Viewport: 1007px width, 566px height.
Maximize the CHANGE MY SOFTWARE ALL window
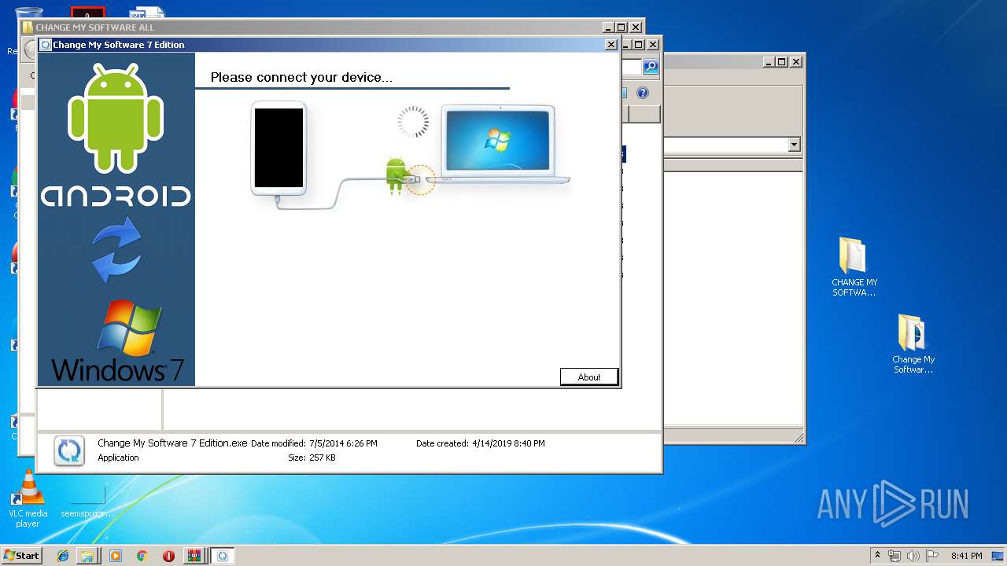coord(621,28)
